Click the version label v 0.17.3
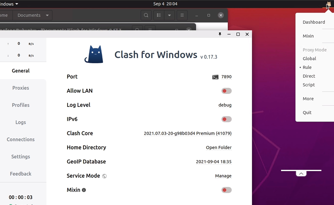This screenshot has width=334, height=205. [209, 57]
